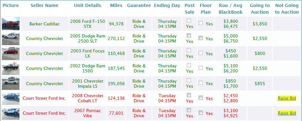This screenshot has width=302, height=121.
Task: Open the 2008 Chevrolet Cobalt LT photo
Action: tap(11, 98)
